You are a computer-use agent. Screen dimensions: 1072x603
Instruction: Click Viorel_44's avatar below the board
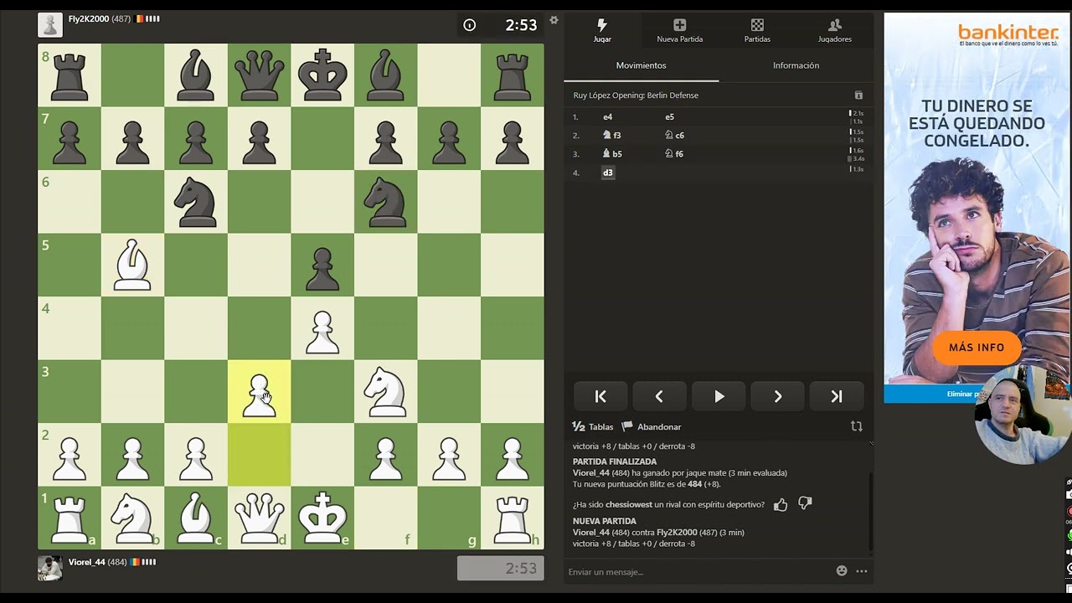(x=50, y=568)
